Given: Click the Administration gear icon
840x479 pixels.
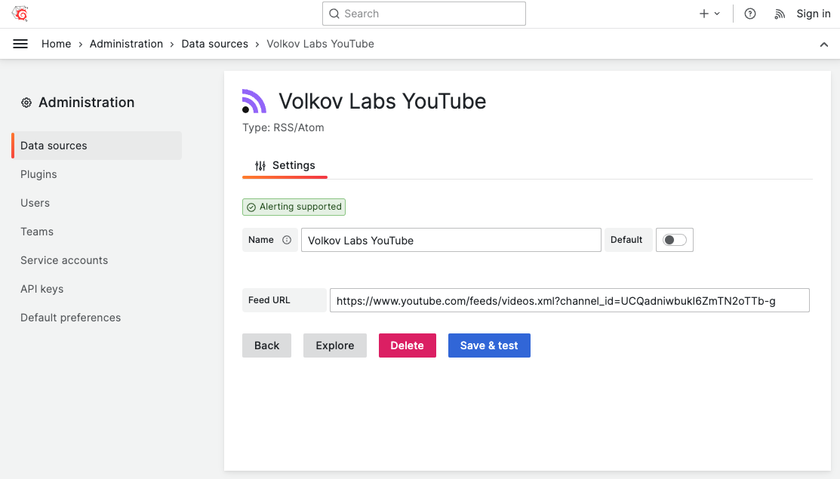Looking at the screenshot, I should (26, 102).
